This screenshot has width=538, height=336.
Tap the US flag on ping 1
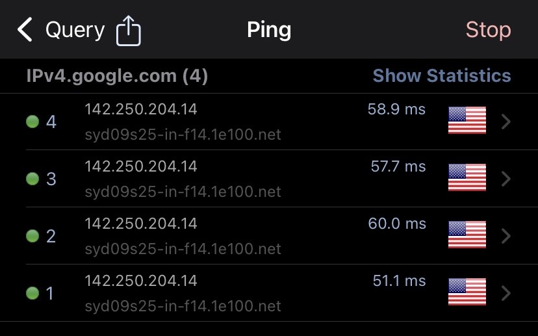[x=467, y=292]
